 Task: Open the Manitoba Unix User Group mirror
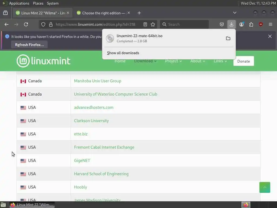pos(97,81)
